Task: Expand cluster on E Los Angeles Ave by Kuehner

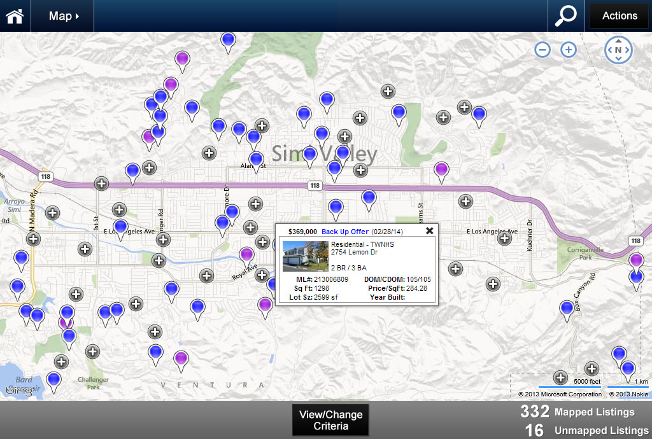Action: (x=504, y=239)
